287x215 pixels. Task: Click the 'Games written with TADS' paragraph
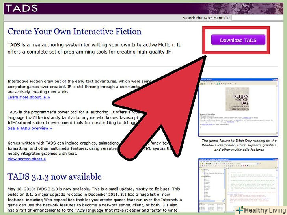90,148
